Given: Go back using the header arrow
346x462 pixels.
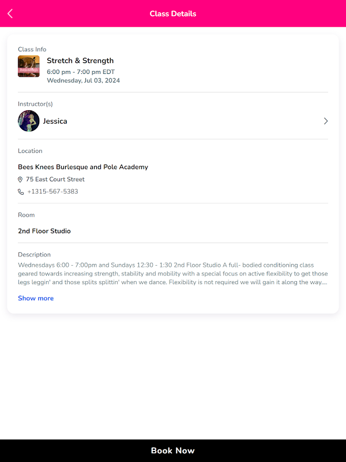Looking at the screenshot, I should pyautogui.click(x=10, y=13).
